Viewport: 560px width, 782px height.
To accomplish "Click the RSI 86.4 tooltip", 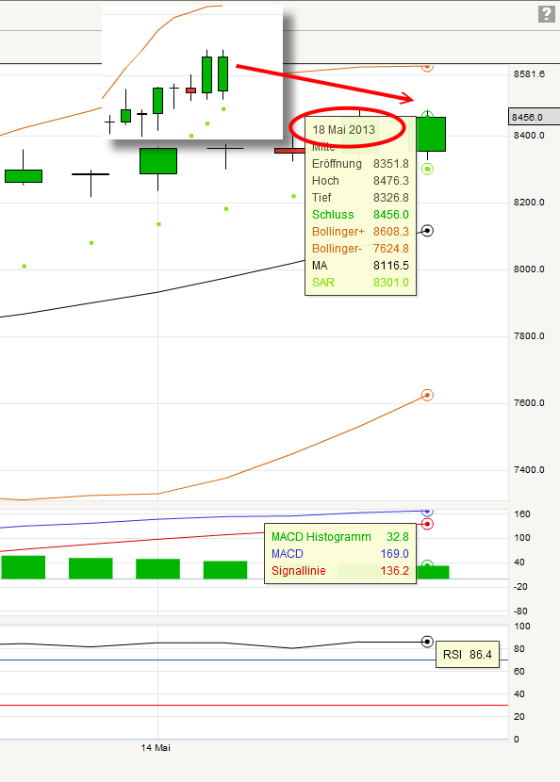I will (x=468, y=654).
